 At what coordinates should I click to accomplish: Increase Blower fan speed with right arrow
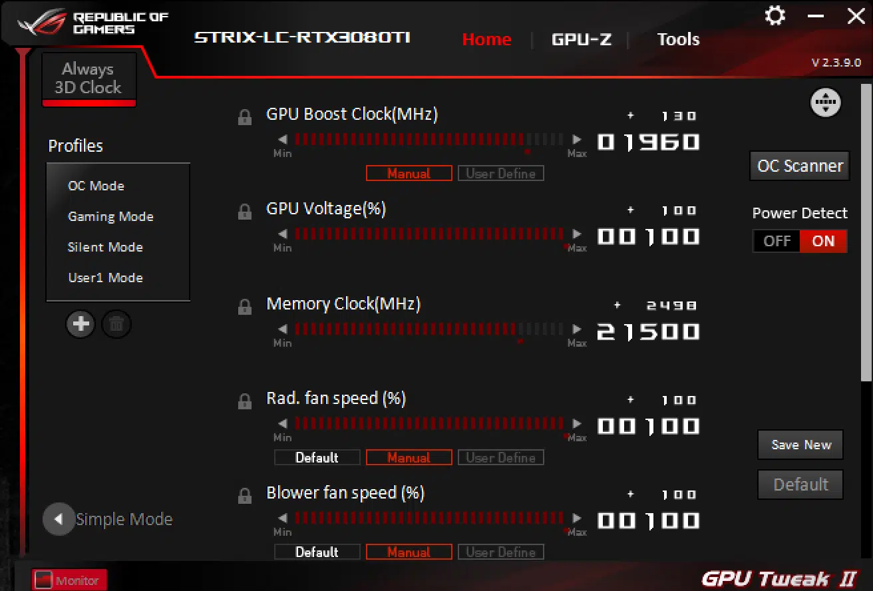coord(577,518)
